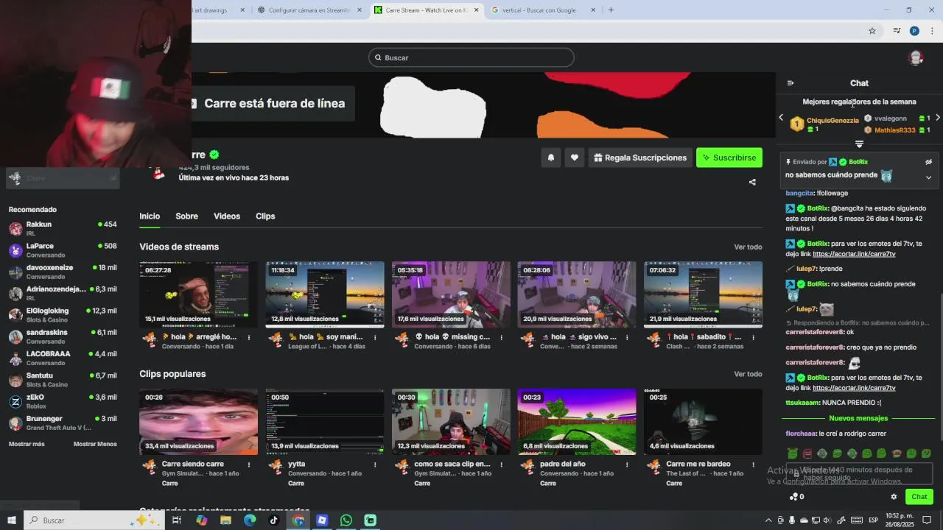The height and width of the screenshot is (530, 943).
Task: Open the 05:35:18 stream video thumbnail
Action: point(451,294)
